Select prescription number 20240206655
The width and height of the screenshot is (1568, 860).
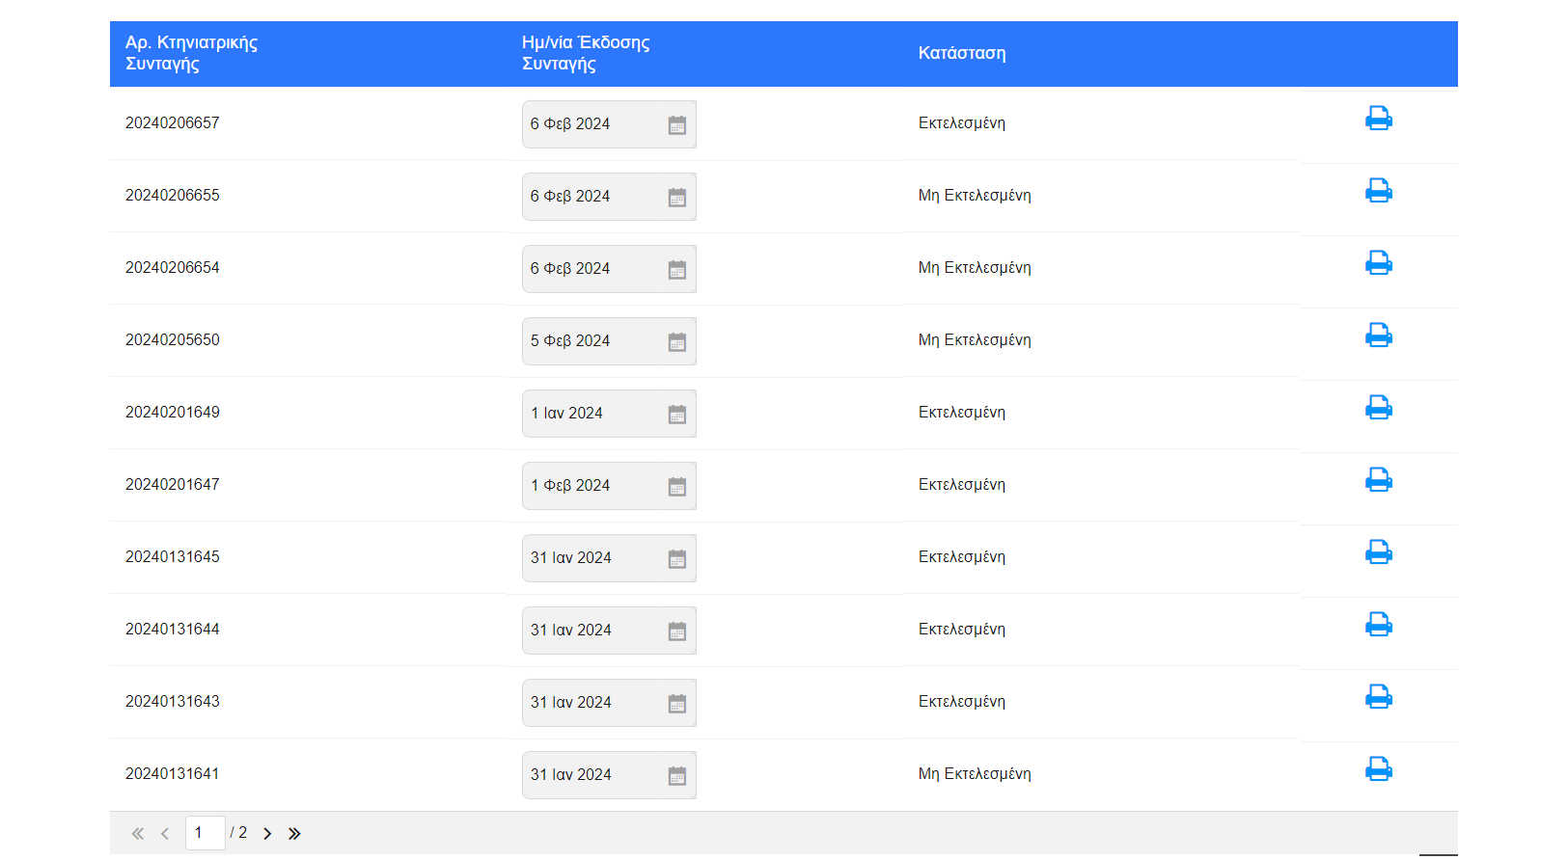(x=173, y=195)
